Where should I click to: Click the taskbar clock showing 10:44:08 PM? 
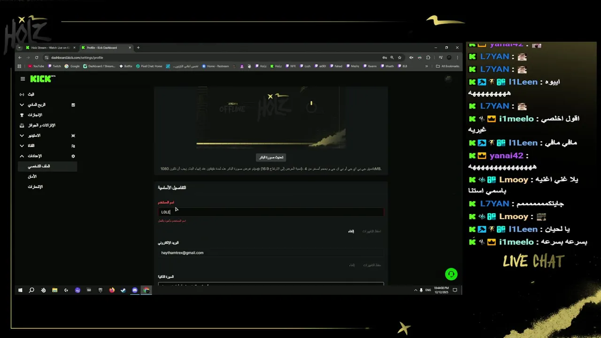tap(441, 290)
